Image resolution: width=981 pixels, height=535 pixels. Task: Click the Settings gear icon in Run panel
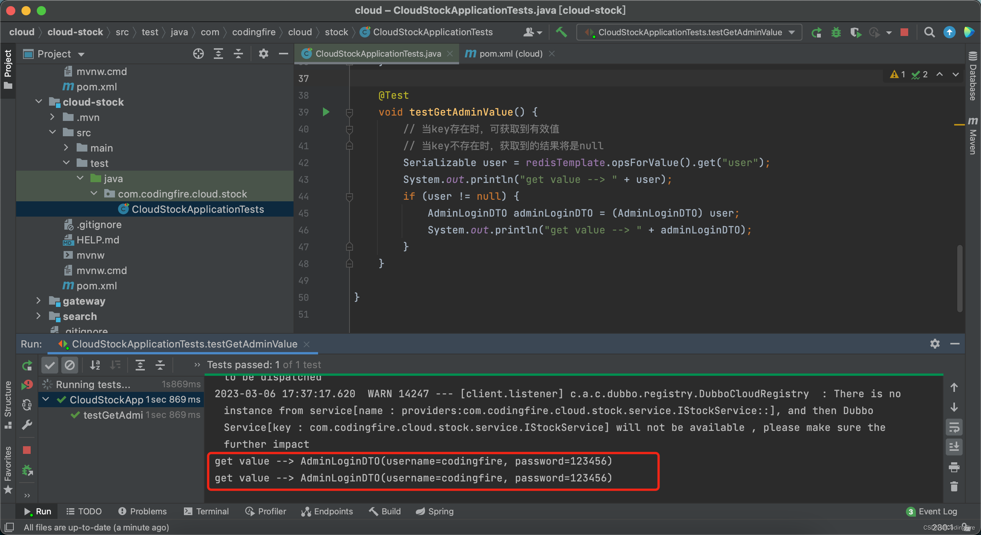click(x=935, y=343)
